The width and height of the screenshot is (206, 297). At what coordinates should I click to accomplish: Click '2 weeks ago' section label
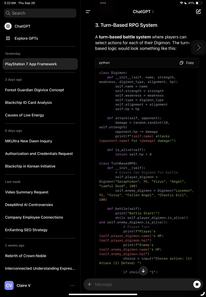pos(14,245)
